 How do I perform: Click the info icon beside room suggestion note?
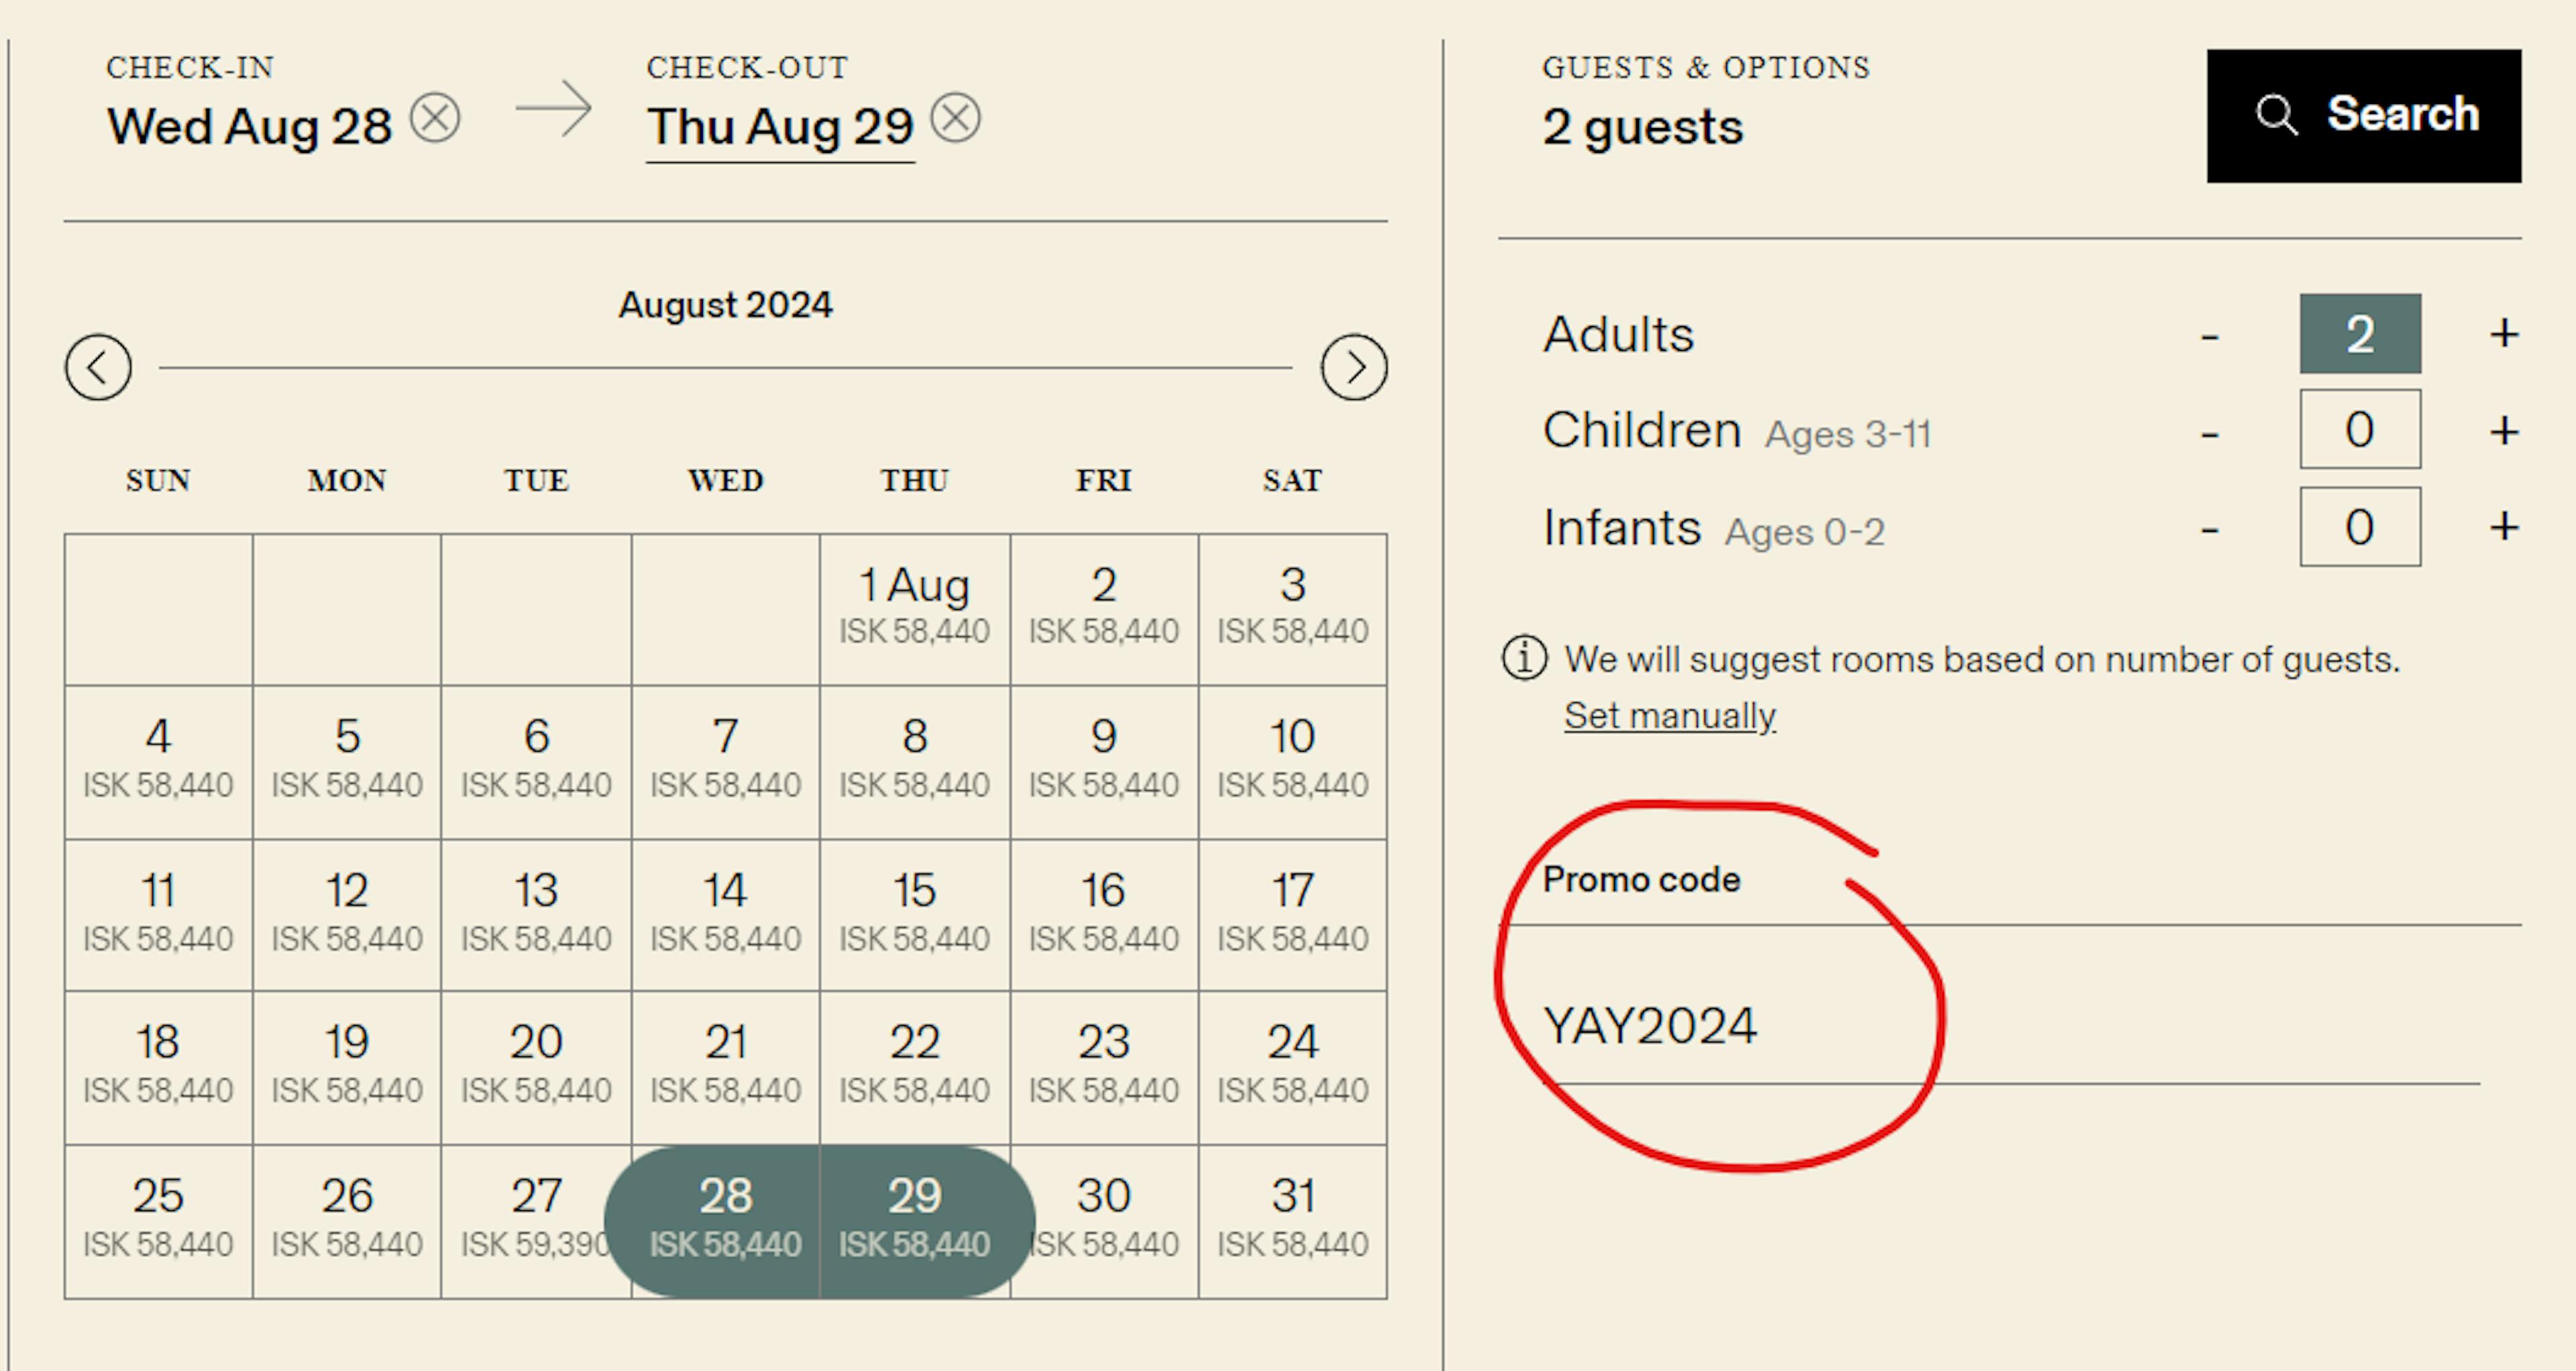pyautogui.click(x=1524, y=659)
